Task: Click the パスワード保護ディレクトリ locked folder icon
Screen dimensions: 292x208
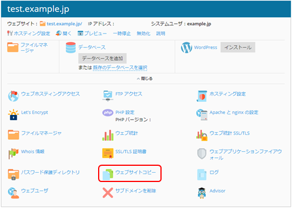Action: pyautogui.click(x=13, y=174)
